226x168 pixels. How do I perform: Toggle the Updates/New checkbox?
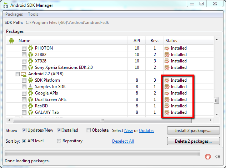24,130
